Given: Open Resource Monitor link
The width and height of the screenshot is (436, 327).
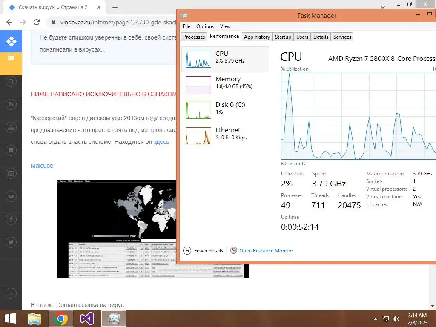Looking at the screenshot, I should (266, 251).
